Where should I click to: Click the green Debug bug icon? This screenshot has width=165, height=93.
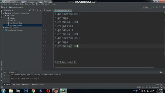pyautogui.click(x=157, y=7)
